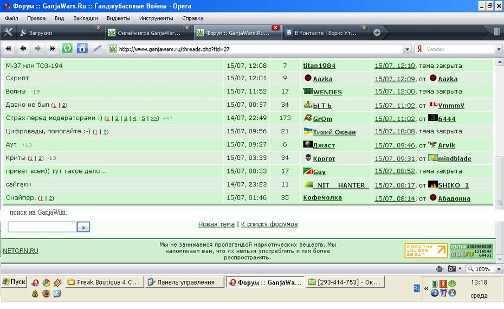Click the orange counter banner
Image resolution: width=504 pixels, height=309 pixels.
(426, 250)
